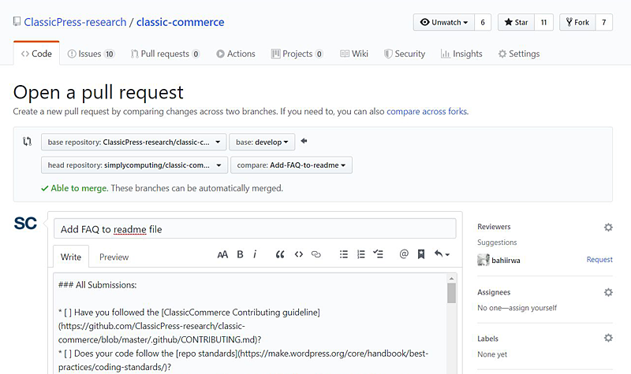The width and height of the screenshot is (631, 374).
Task: Click the switch base and head icon
Action: pos(27,142)
